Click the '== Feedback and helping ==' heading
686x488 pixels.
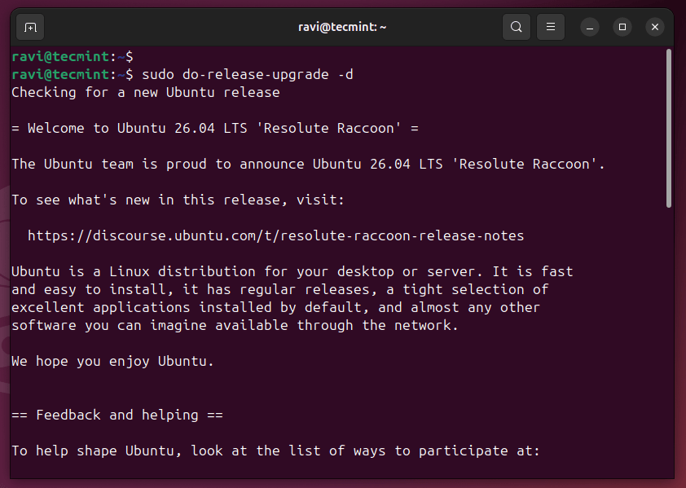click(x=117, y=415)
